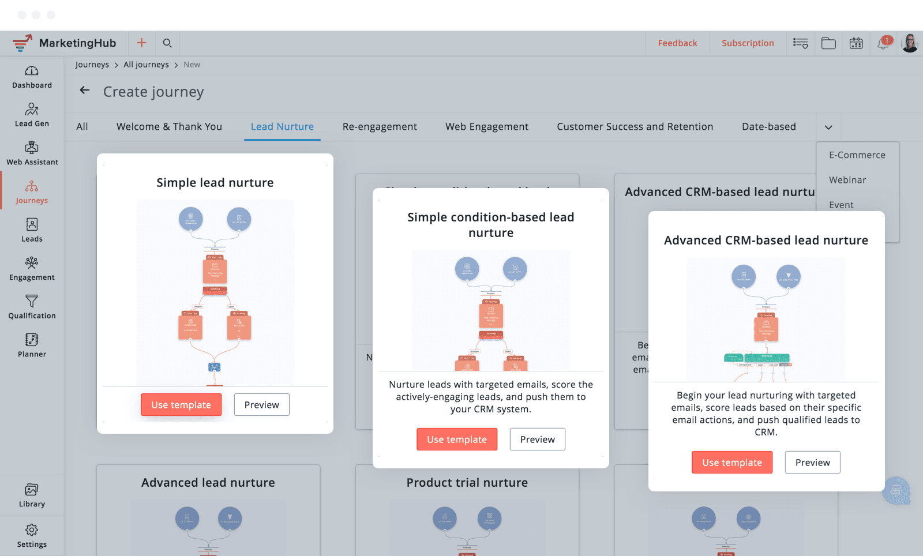Choose E-Commerce from category dropdown
This screenshot has width=923, height=556.
click(x=857, y=155)
